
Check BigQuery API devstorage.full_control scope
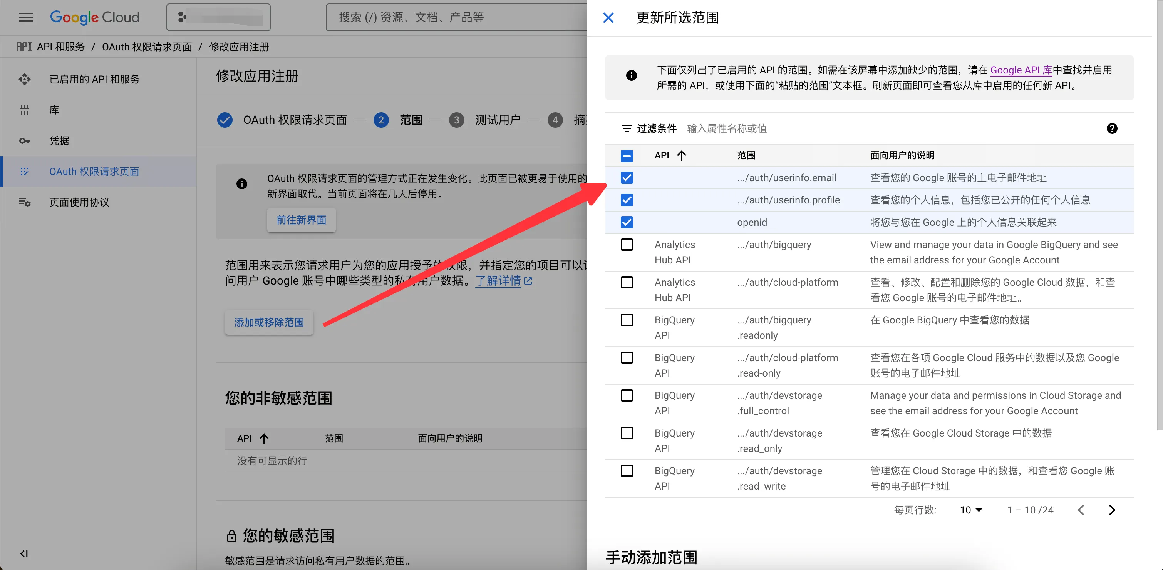pyautogui.click(x=627, y=395)
